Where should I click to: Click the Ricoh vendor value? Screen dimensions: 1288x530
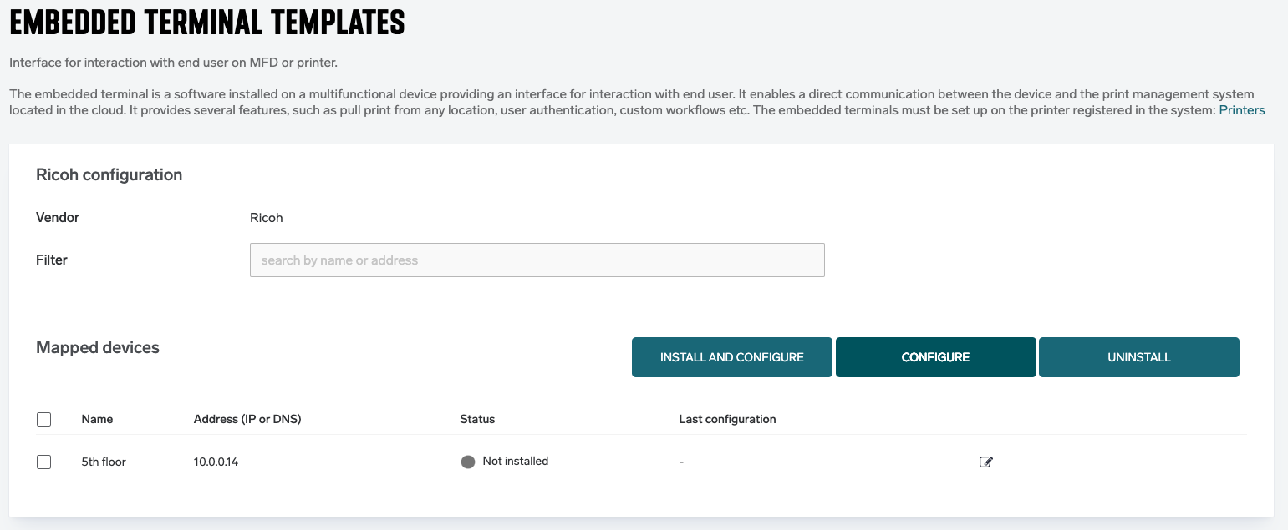coord(267,218)
